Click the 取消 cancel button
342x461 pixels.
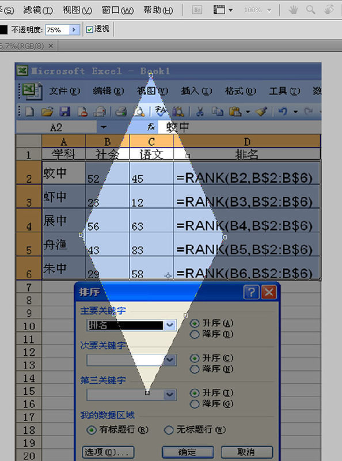[x=247, y=452]
